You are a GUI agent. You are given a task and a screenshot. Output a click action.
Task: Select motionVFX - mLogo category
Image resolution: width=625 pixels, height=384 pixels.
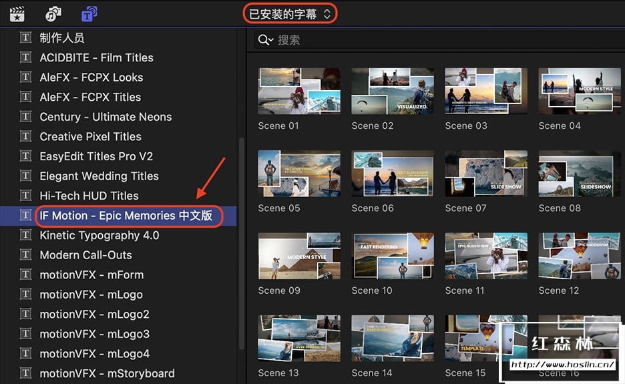(x=118, y=295)
